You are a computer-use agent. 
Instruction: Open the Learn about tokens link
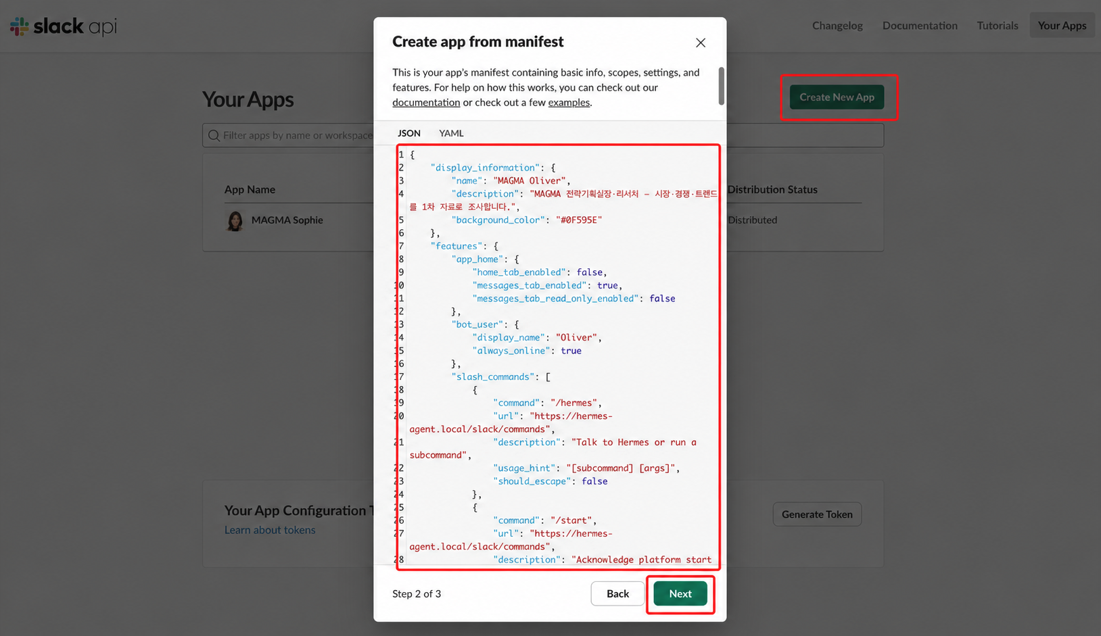(x=270, y=530)
